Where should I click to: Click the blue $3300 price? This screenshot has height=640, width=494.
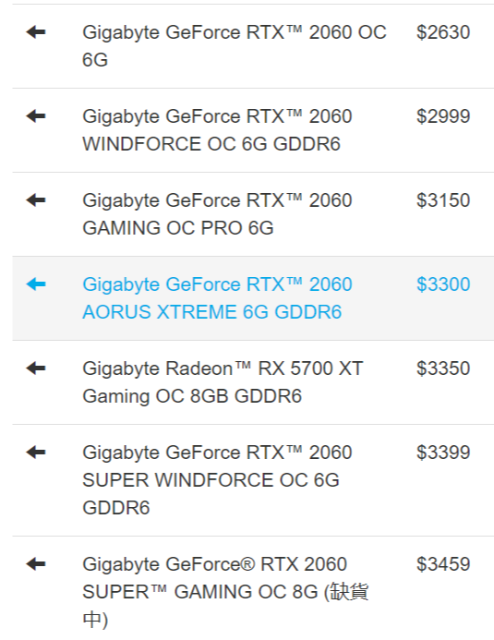click(x=443, y=284)
